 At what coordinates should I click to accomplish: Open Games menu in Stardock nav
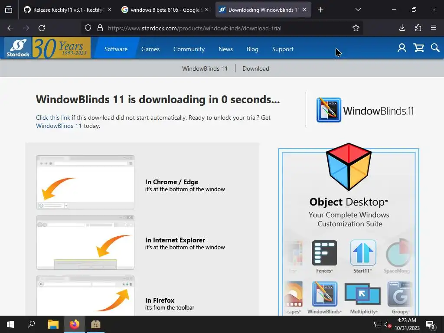tap(150, 49)
